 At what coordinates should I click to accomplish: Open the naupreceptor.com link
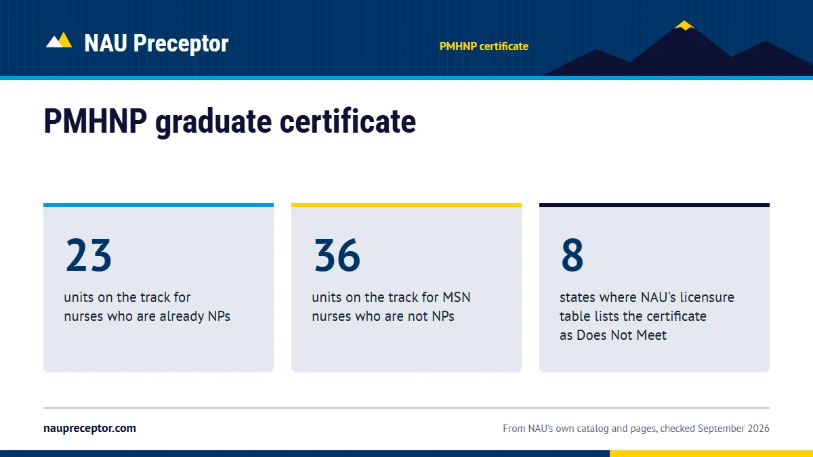coord(89,429)
